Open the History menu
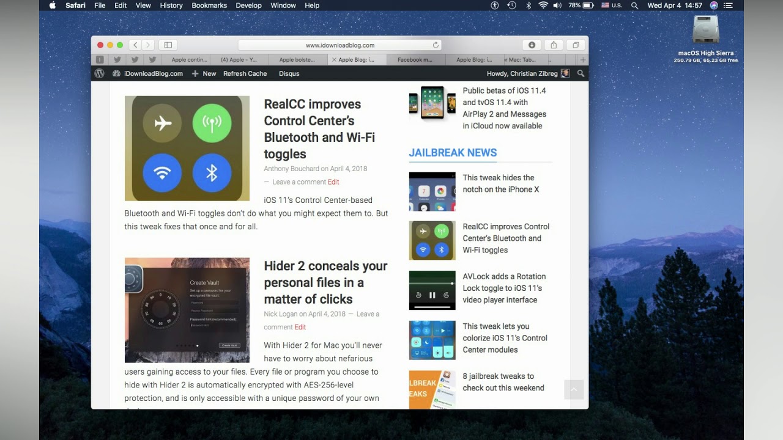 pyautogui.click(x=171, y=5)
